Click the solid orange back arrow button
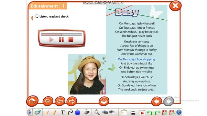This screenshot has width=207, height=116. point(157,101)
